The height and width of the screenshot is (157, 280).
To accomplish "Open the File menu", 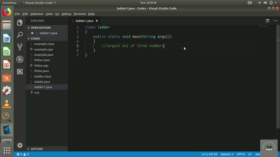I will (x=17, y=14).
